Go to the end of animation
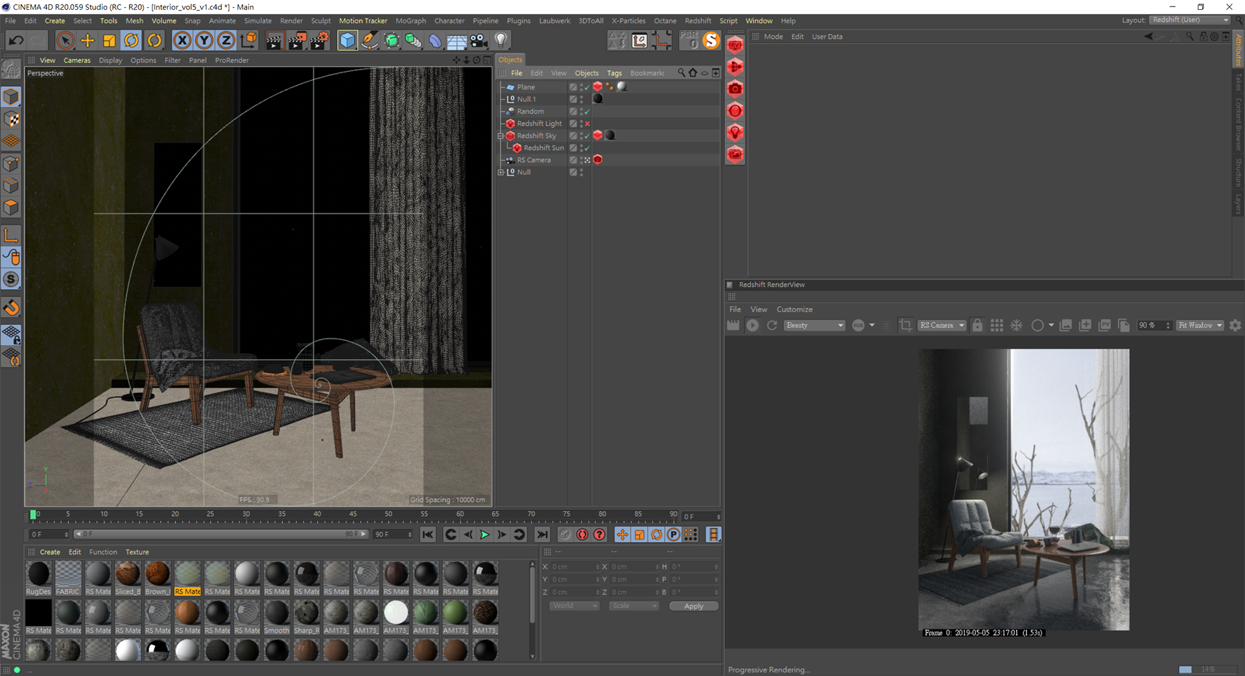Viewport: 1245px width, 676px height. tap(542, 535)
